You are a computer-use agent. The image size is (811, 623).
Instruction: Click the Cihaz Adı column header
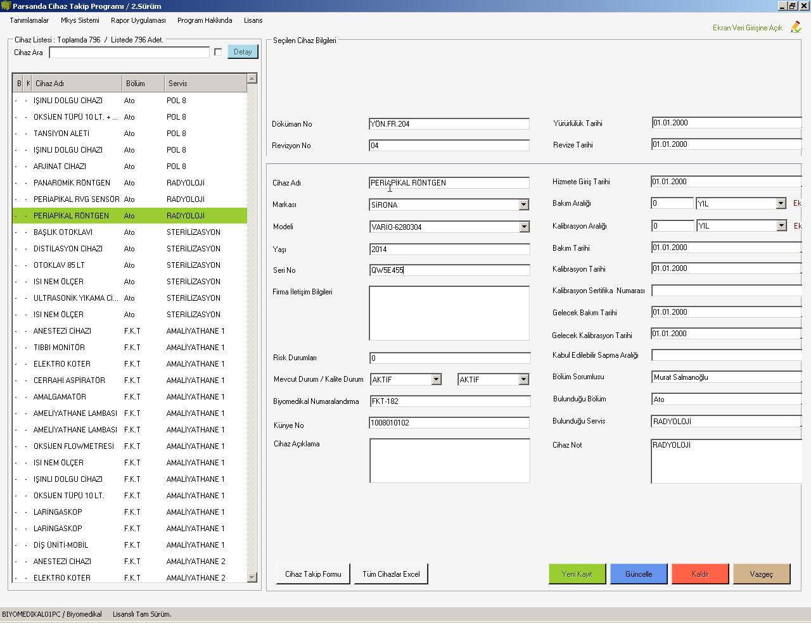pos(76,83)
